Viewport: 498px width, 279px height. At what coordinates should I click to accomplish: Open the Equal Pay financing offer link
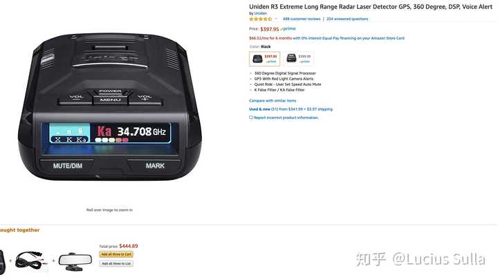click(x=349, y=38)
